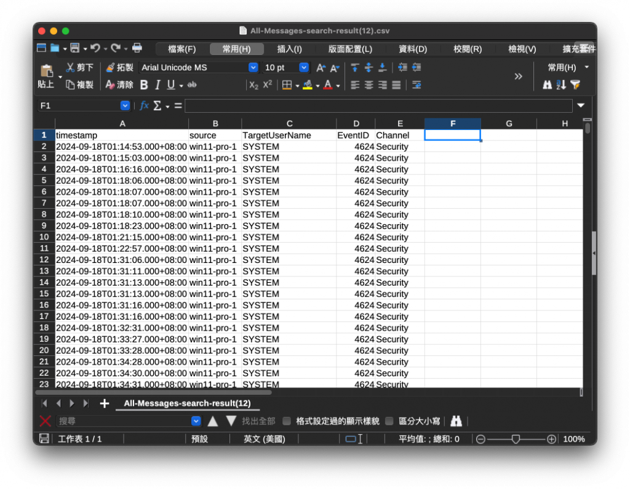This screenshot has width=630, height=489.
Task: Enable the 格式設定過的顯示樣貌 checkbox
Action: [287, 421]
